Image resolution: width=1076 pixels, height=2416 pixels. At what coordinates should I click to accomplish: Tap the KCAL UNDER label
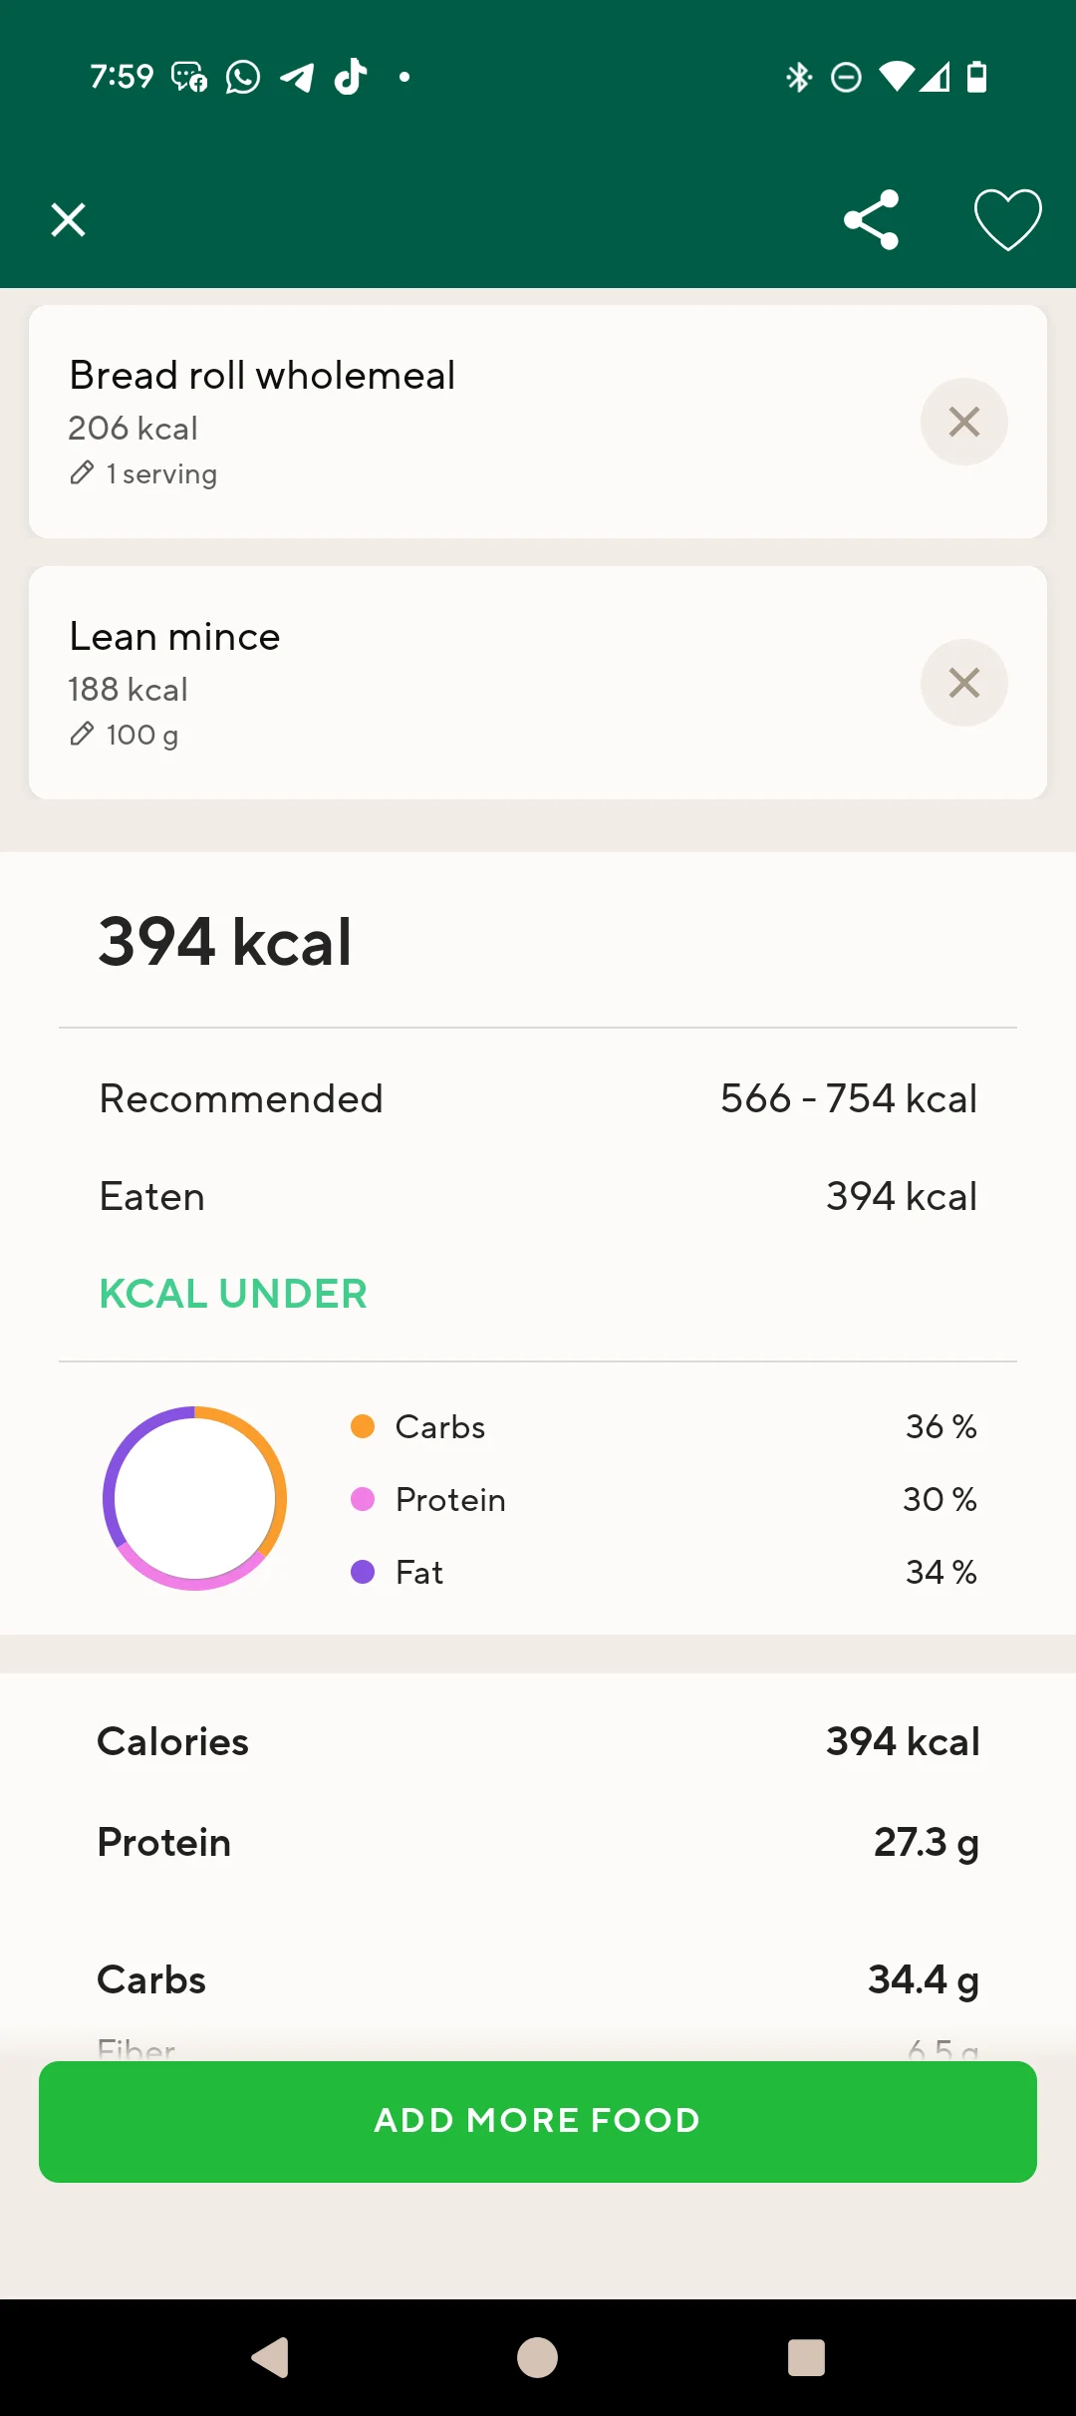pos(233,1294)
